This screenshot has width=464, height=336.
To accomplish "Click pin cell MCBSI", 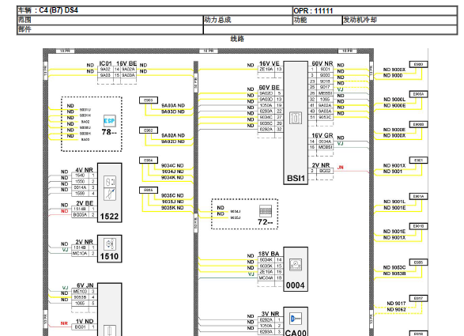I will pos(325,147).
